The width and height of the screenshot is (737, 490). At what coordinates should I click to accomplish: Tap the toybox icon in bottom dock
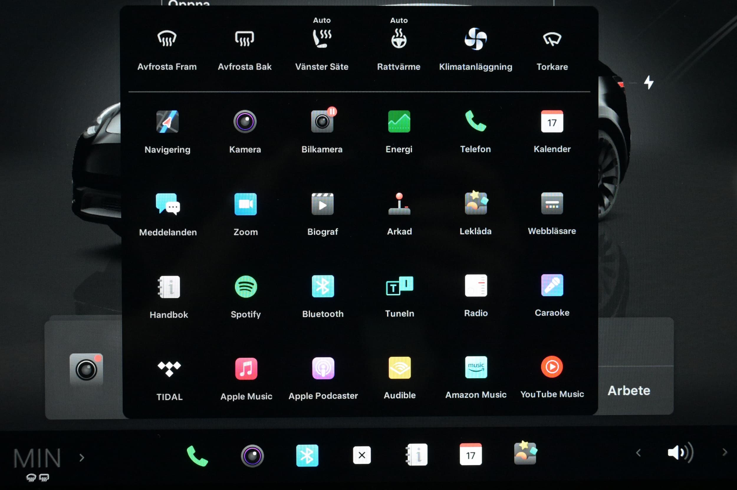[525, 453]
